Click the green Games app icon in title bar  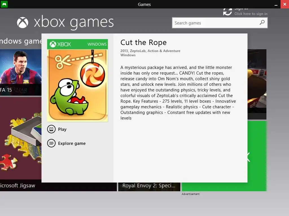point(4,4)
